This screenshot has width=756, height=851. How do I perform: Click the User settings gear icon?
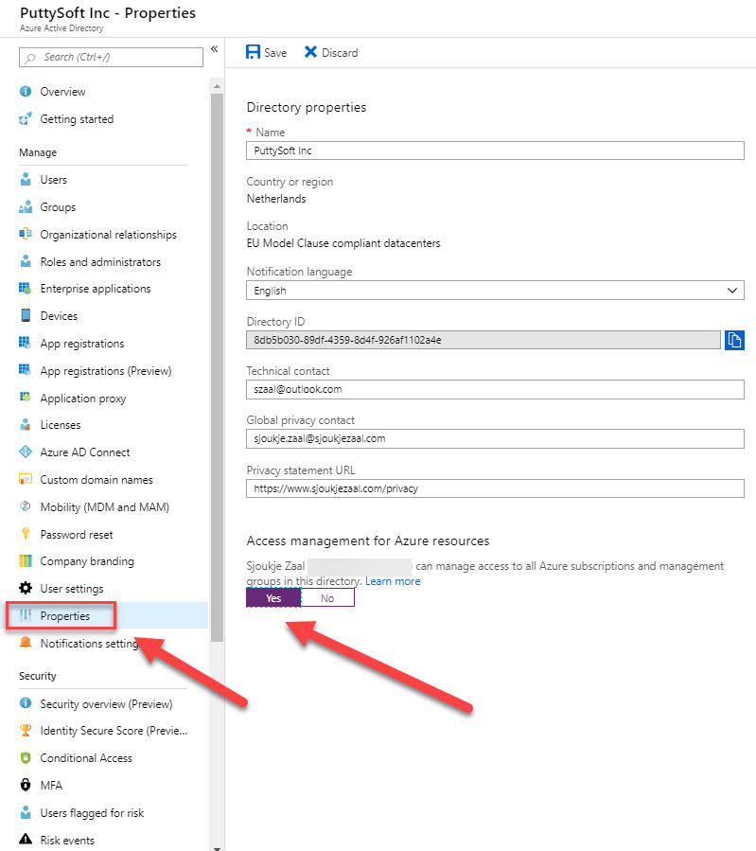(x=26, y=588)
